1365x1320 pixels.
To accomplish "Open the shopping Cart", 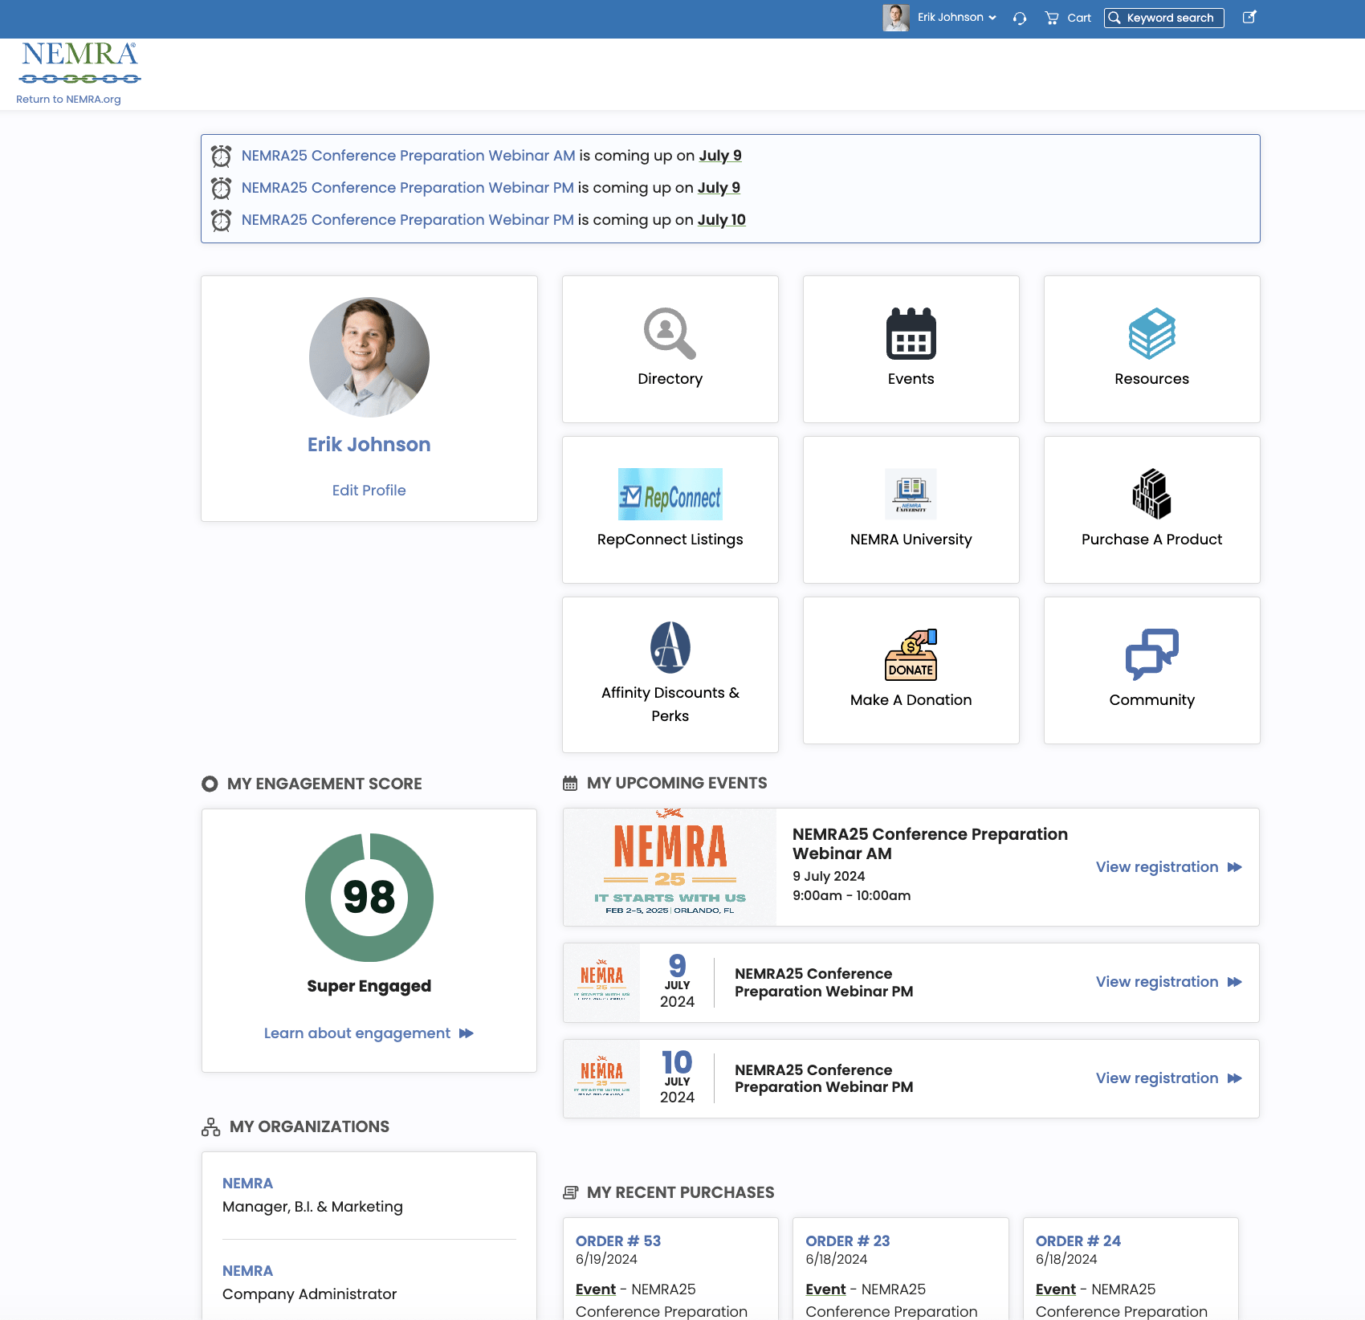I will point(1068,18).
